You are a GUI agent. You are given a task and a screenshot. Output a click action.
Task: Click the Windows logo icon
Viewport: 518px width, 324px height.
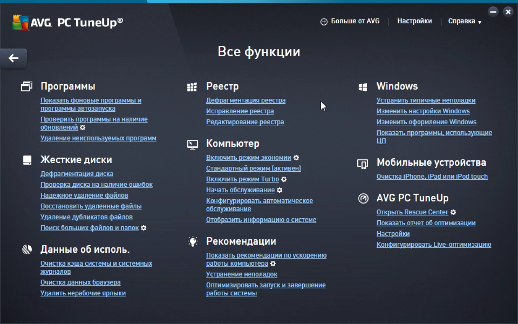tap(363, 87)
